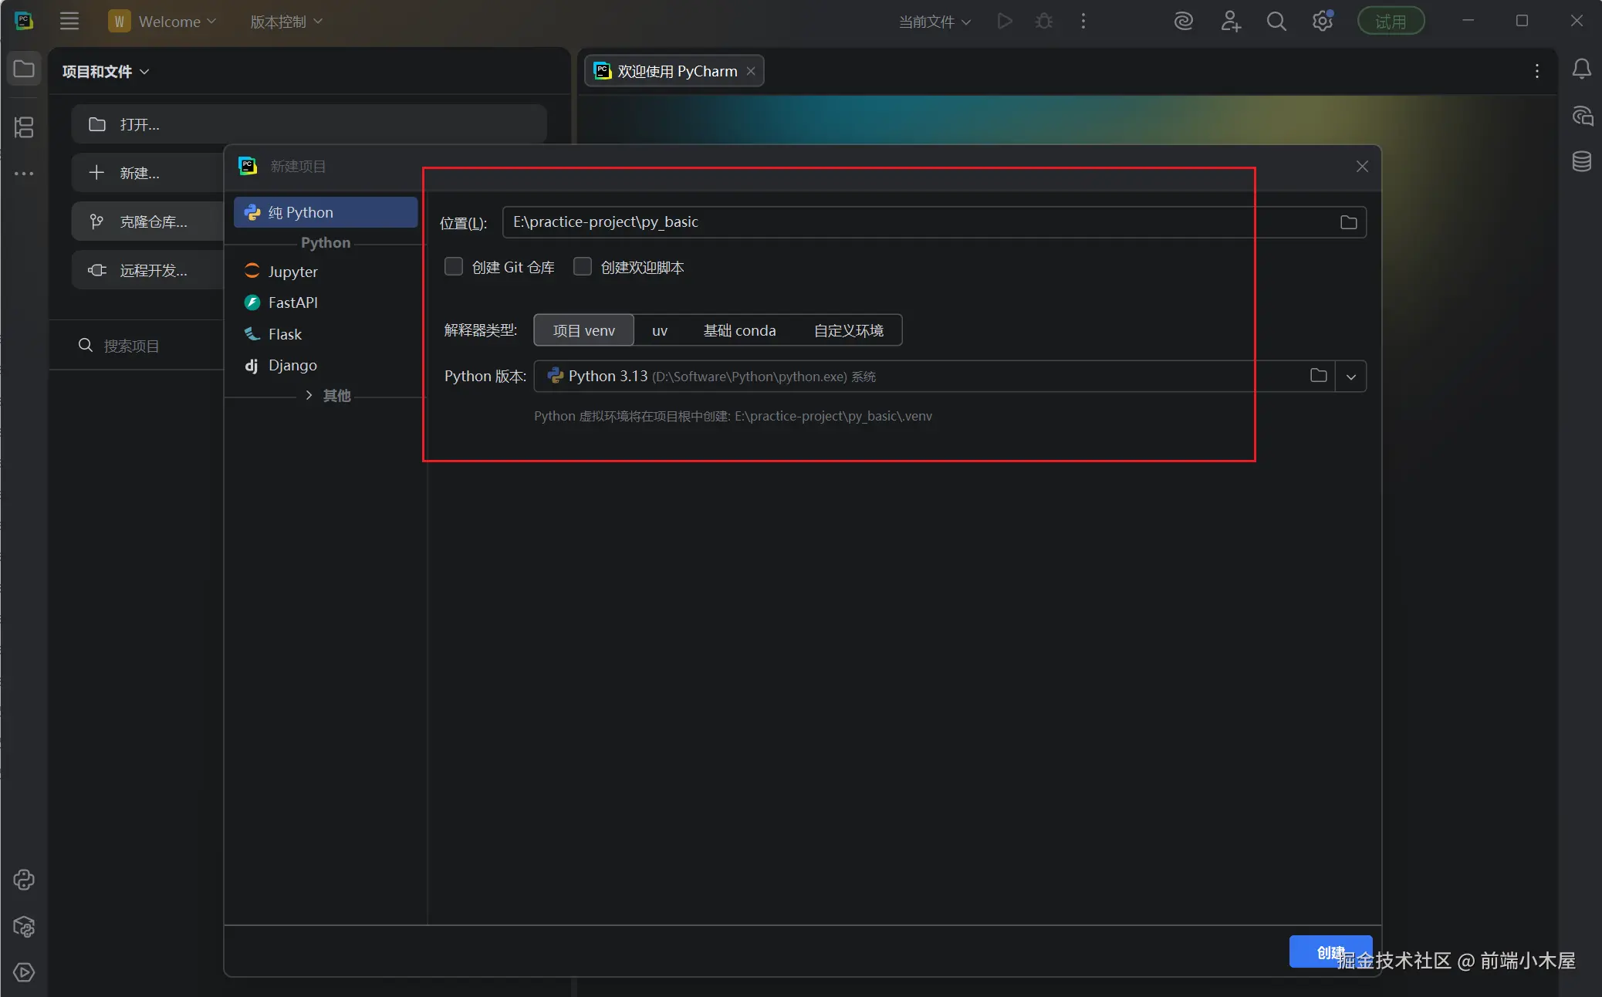The height and width of the screenshot is (997, 1602).
Task: Open the AI Assistant swirl icon
Action: pyautogui.click(x=1183, y=22)
